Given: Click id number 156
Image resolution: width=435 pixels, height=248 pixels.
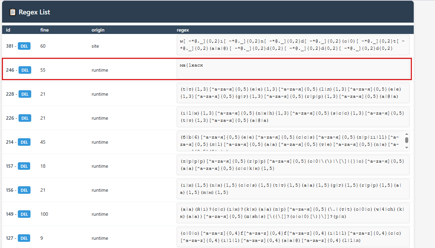Looking at the screenshot, I should [x=10, y=190].
